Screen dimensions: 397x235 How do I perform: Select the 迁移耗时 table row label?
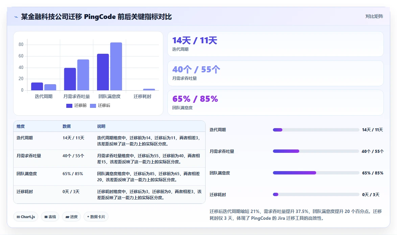click(25, 192)
